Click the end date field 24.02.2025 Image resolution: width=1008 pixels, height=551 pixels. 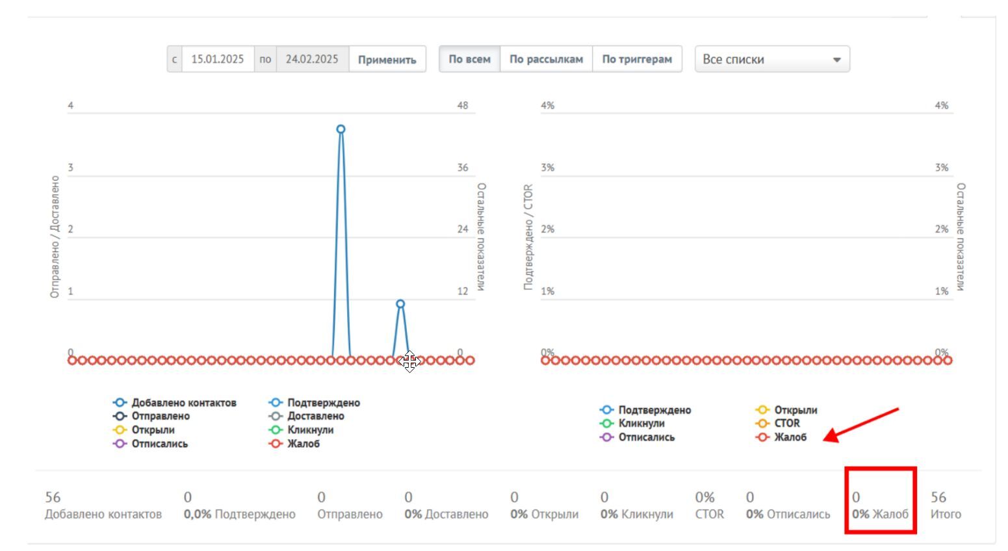point(312,59)
